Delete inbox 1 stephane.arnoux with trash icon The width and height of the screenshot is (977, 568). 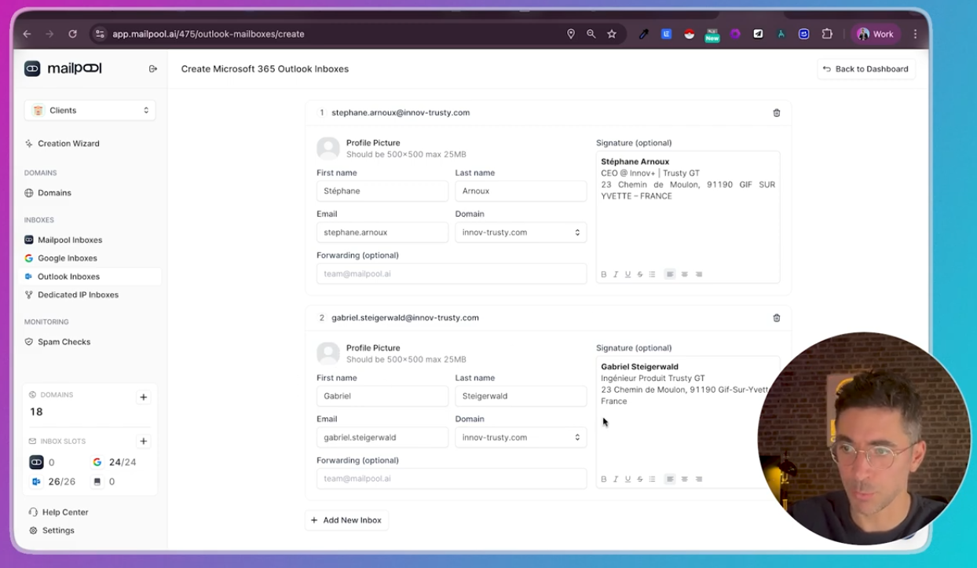click(777, 113)
